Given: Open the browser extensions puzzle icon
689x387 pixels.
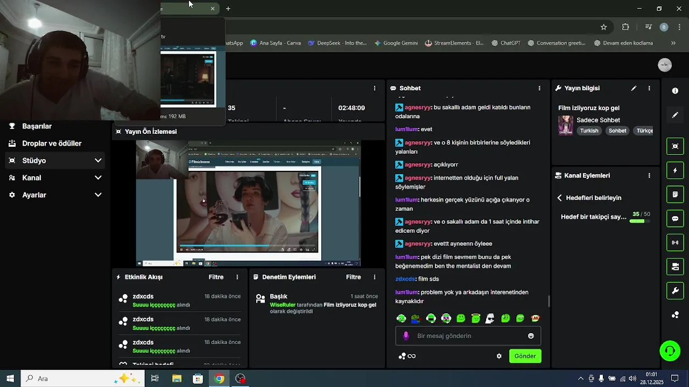Looking at the screenshot, I should tap(625, 27).
